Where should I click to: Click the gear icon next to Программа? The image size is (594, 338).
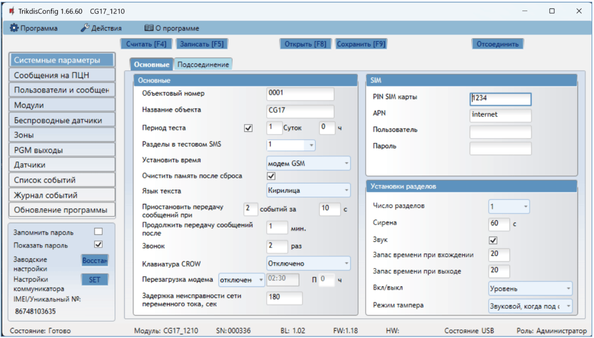pos(14,28)
